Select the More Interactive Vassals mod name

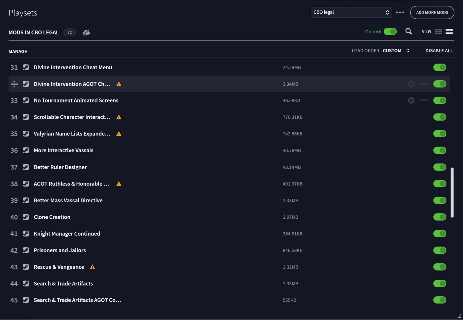point(63,150)
